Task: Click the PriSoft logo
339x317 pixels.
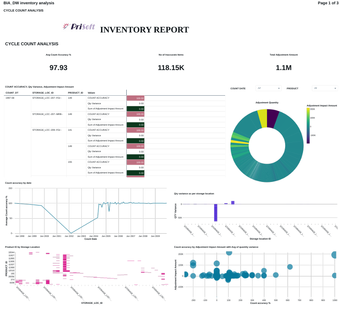Action: click(x=79, y=27)
